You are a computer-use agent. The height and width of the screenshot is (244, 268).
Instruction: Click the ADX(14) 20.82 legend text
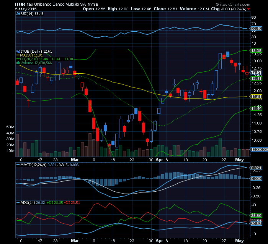coord(33,202)
